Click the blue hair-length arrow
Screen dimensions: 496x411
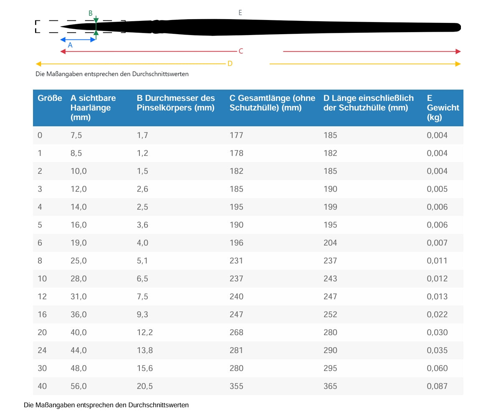tap(78, 40)
